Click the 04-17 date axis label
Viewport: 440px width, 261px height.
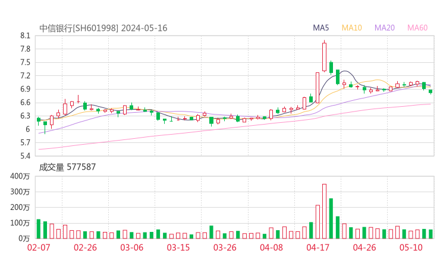[318, 247]
